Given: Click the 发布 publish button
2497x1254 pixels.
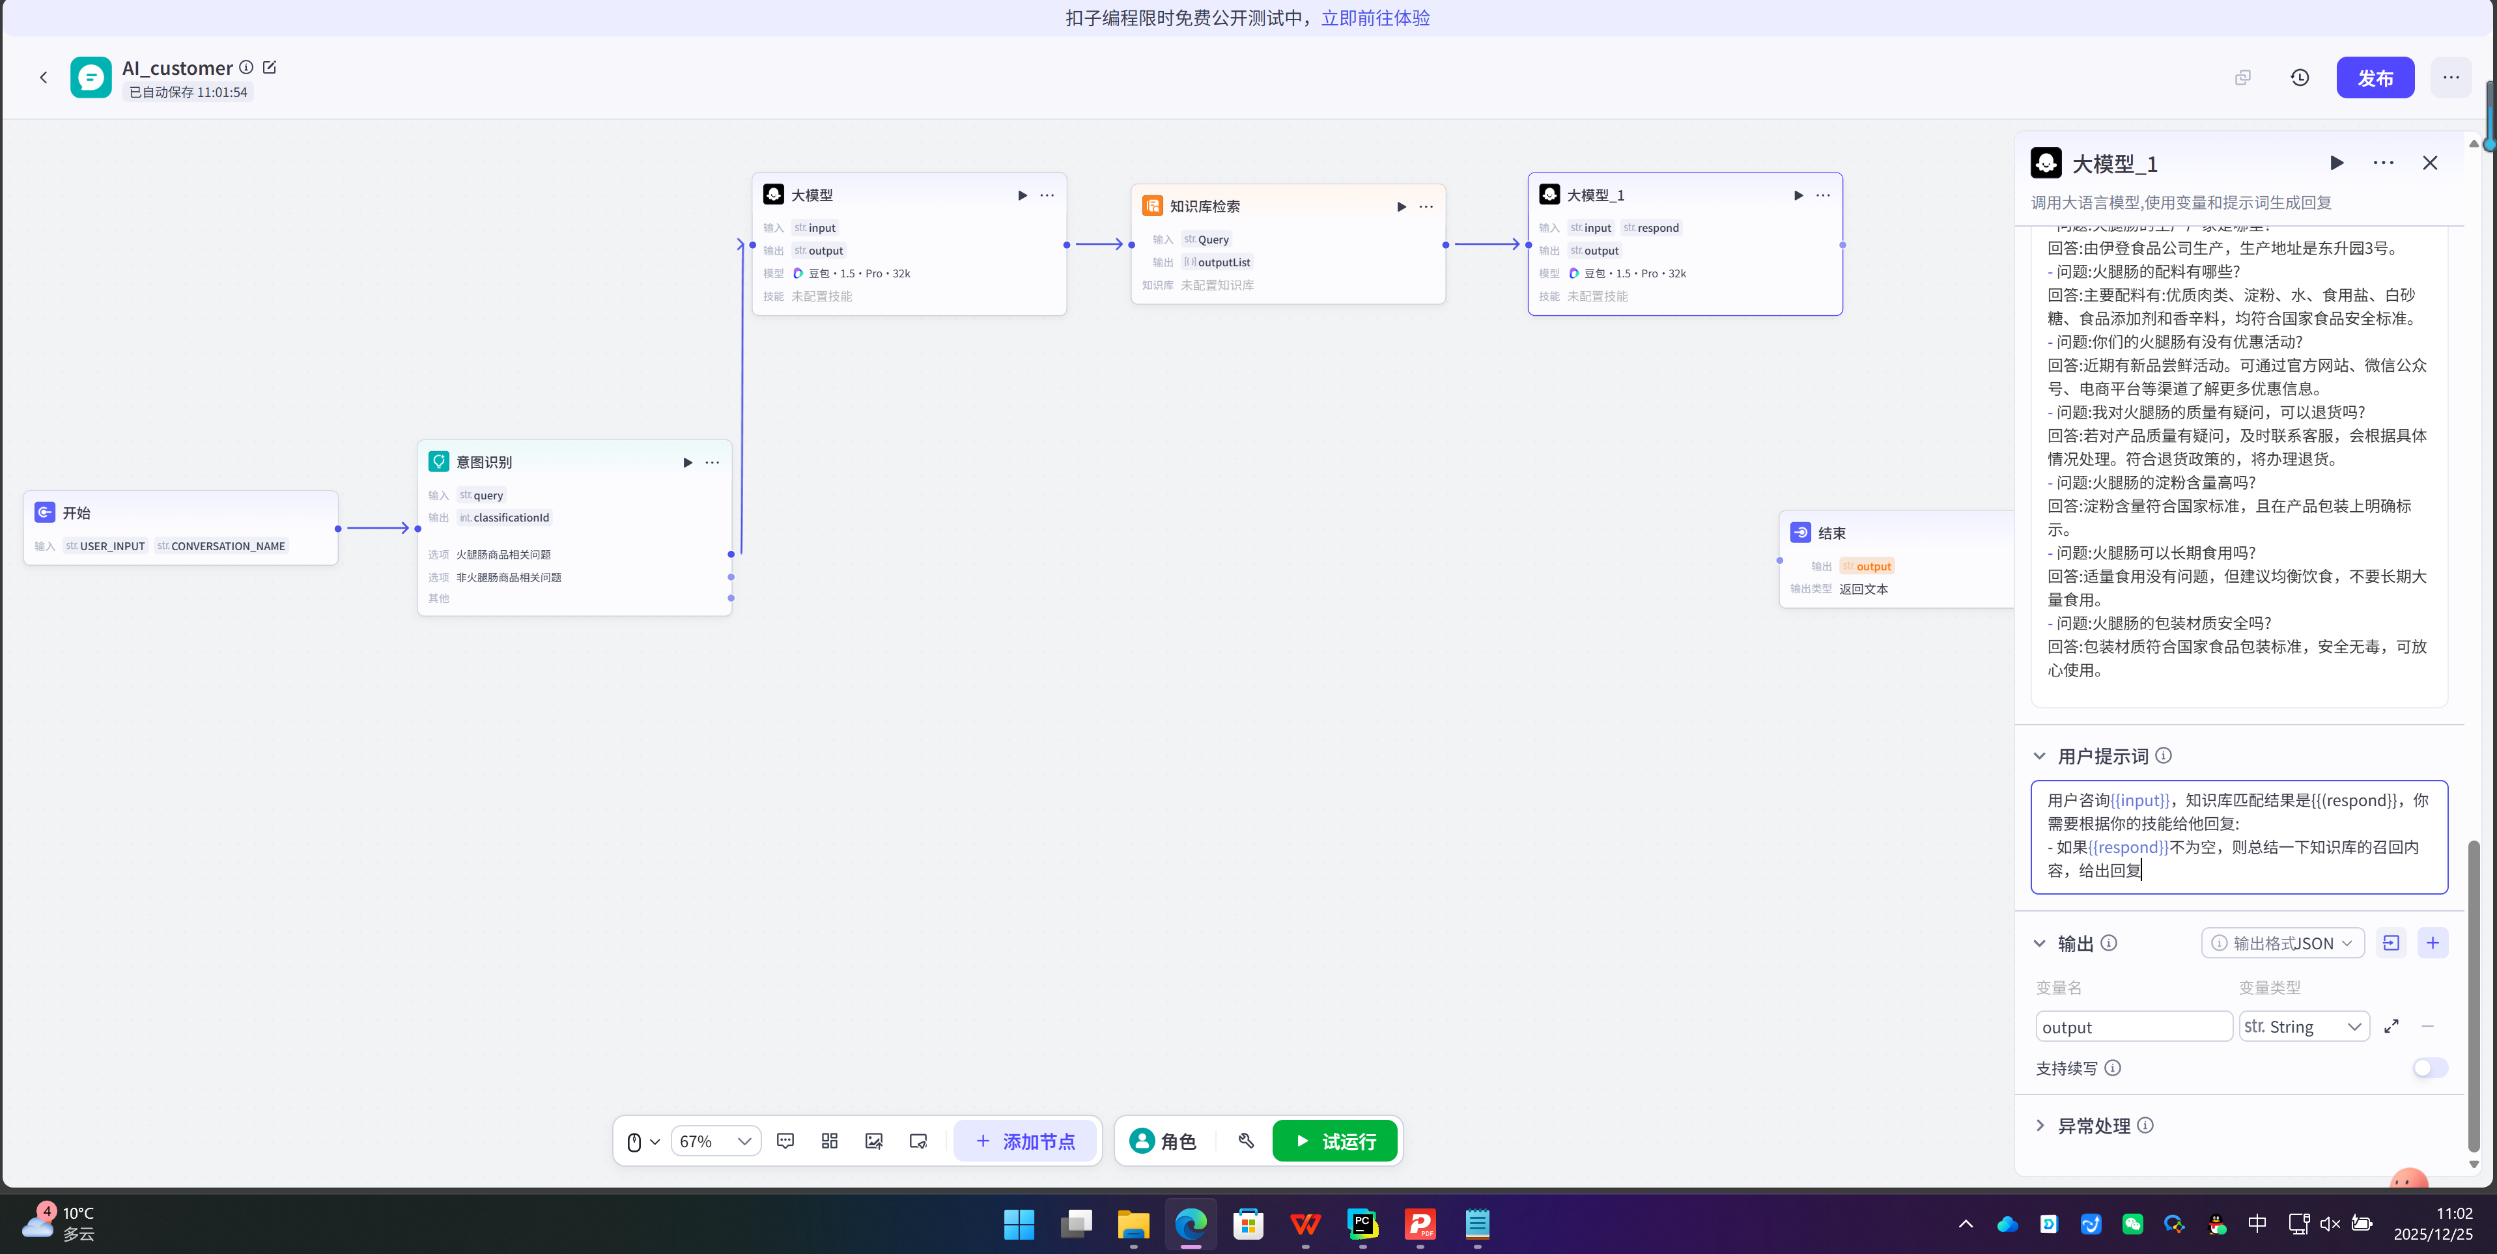Looking at the screenshot, I should (2374, 77).
